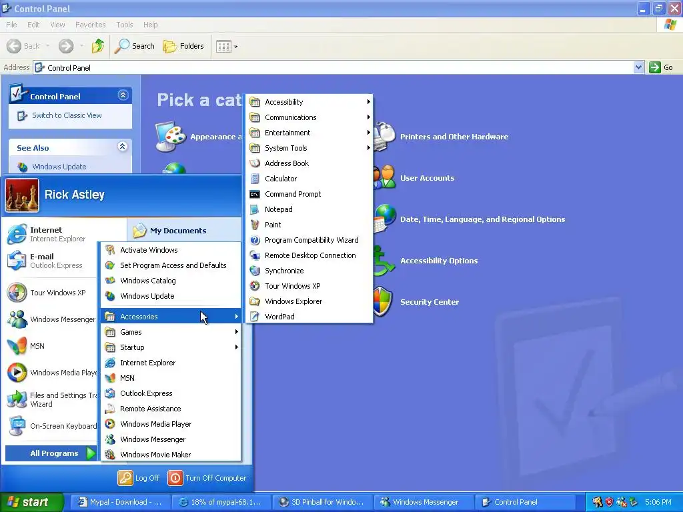Open Date, Time, Language, and Regional Options
This screenshot has height=512, width=683.
coord(470,219)
